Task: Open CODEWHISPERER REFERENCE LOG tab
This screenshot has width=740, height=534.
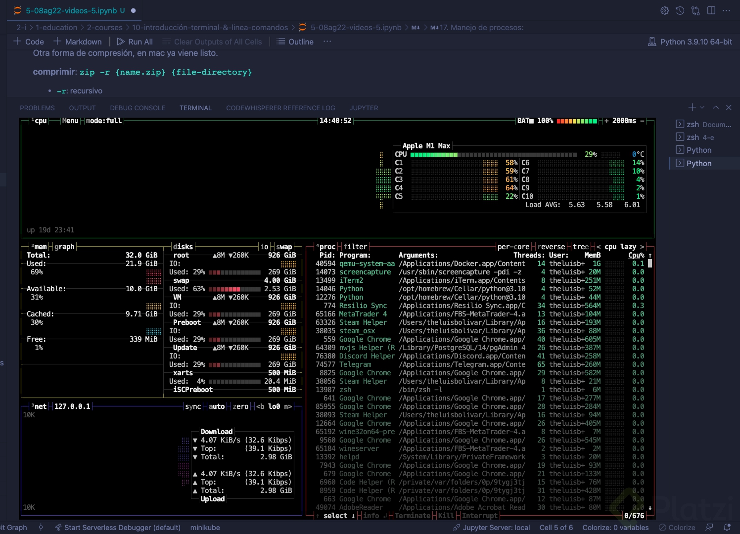Action: [x=280, y=108]
